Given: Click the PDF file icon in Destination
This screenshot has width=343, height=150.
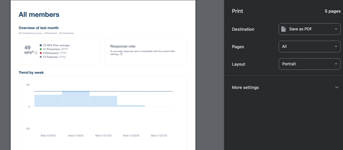Looking at the screenshot, I should (x=283, y=29).
